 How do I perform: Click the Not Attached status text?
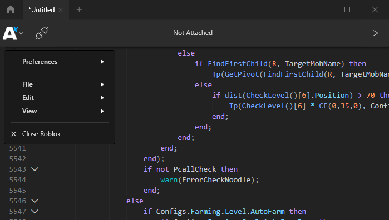pos(193,33)
